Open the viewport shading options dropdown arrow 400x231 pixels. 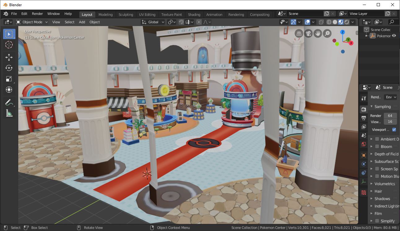[x=353, y=22]
